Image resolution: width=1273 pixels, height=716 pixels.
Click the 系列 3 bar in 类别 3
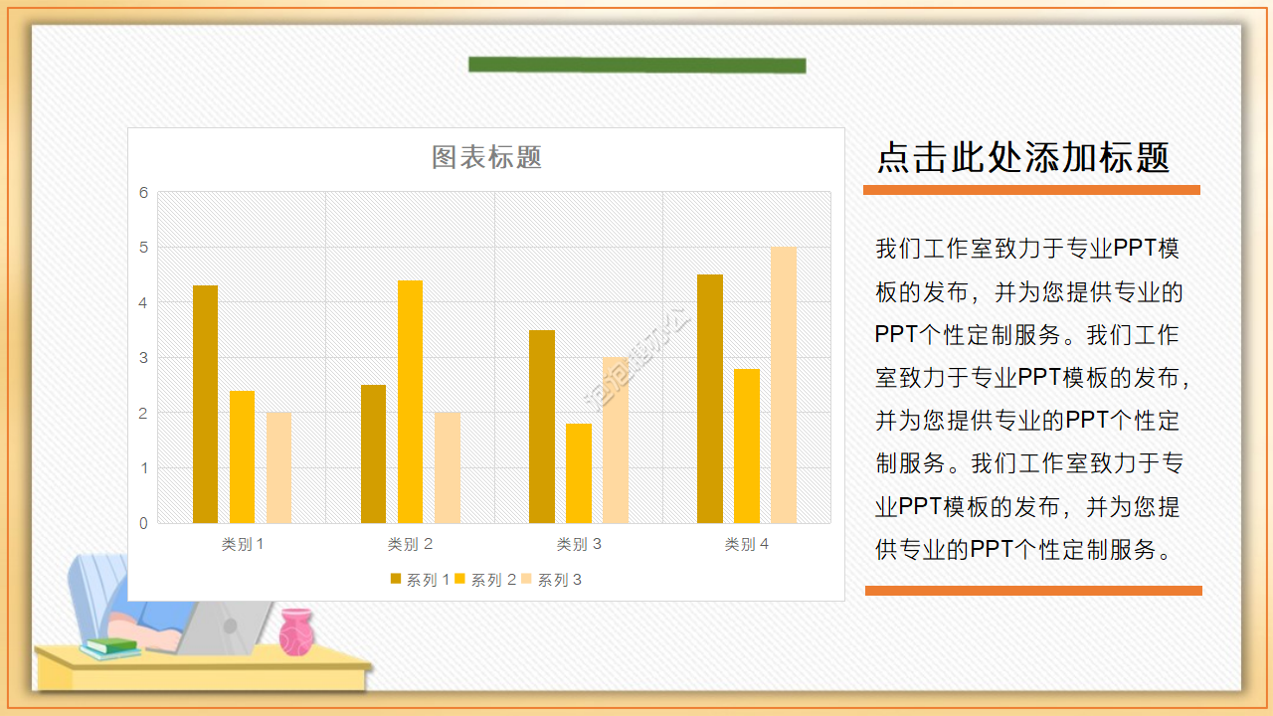[616, 440]
